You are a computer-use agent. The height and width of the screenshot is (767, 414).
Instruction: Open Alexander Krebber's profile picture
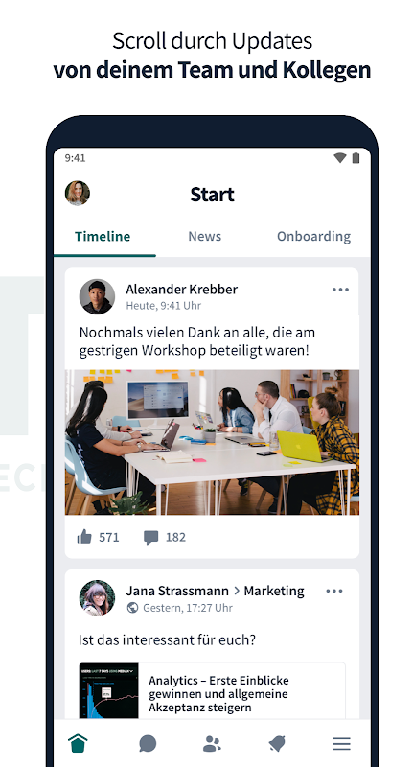[97, 296]
